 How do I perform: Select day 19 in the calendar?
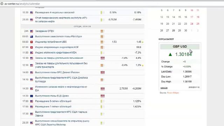tap(162, 24)
